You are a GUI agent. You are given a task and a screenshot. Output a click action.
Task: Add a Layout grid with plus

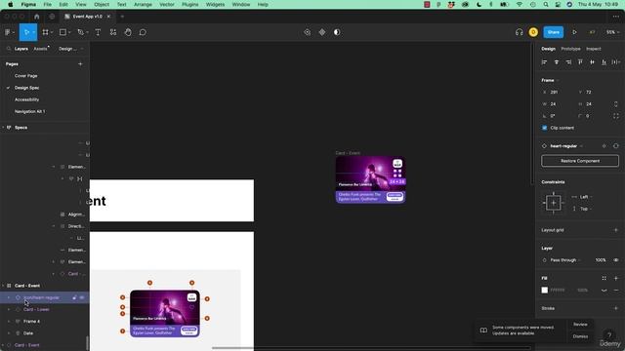pyautogui.click(x=616, y=230)
